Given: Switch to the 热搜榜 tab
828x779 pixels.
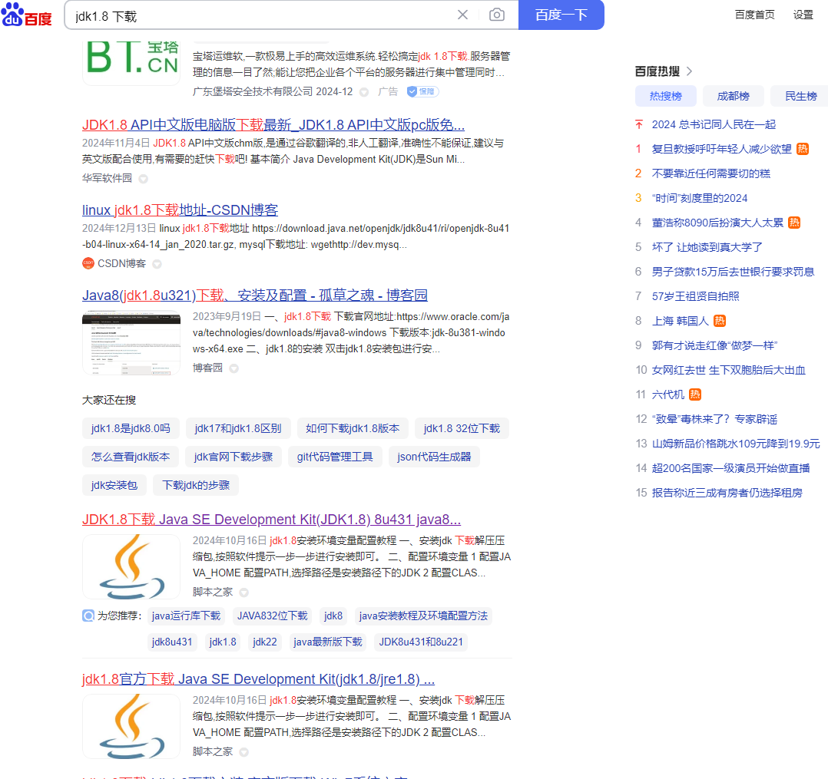Looking at the screenshot, I should pyautogui.click(x=665, y=96).
